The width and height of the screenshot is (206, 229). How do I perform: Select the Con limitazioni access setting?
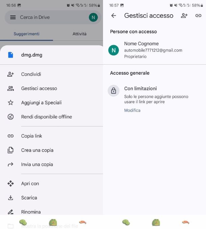click(x=140, y=89)
